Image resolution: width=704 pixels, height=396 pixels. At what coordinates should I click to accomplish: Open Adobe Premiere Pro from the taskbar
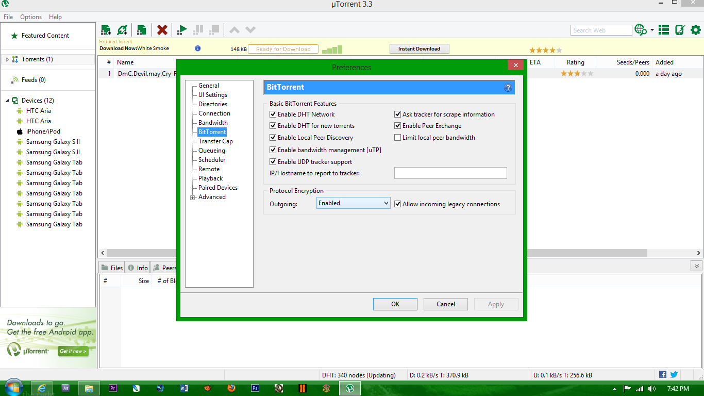click(x=113, y=388)
